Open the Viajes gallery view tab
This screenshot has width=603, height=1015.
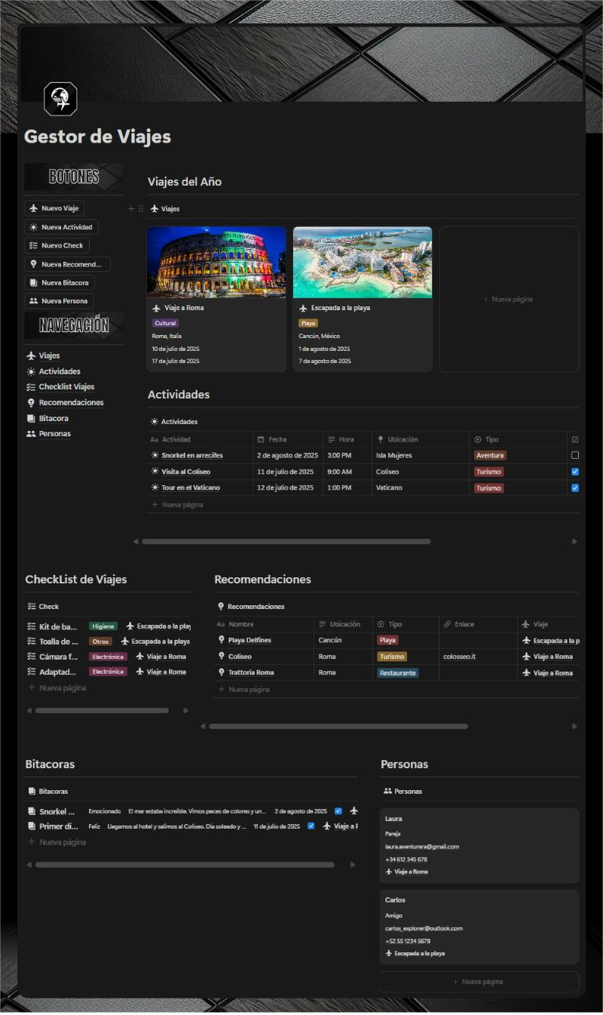(165, 209)
